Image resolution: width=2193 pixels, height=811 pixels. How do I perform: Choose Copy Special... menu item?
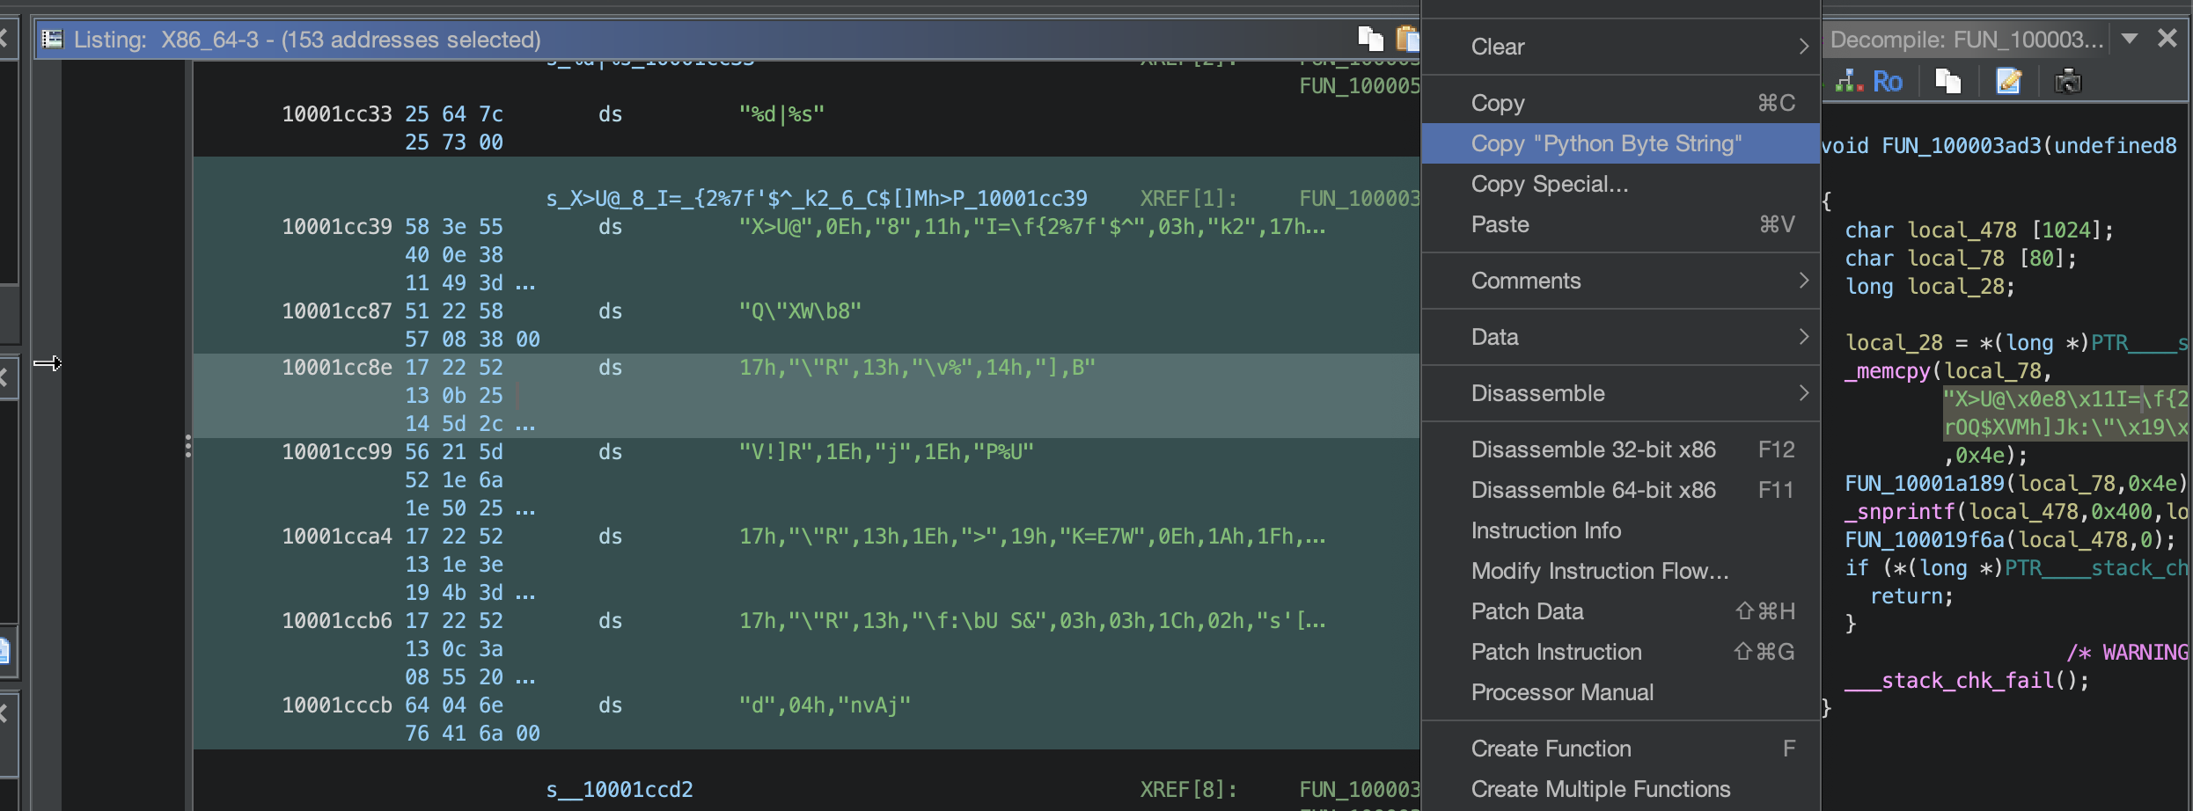(x=1621, y=184)
